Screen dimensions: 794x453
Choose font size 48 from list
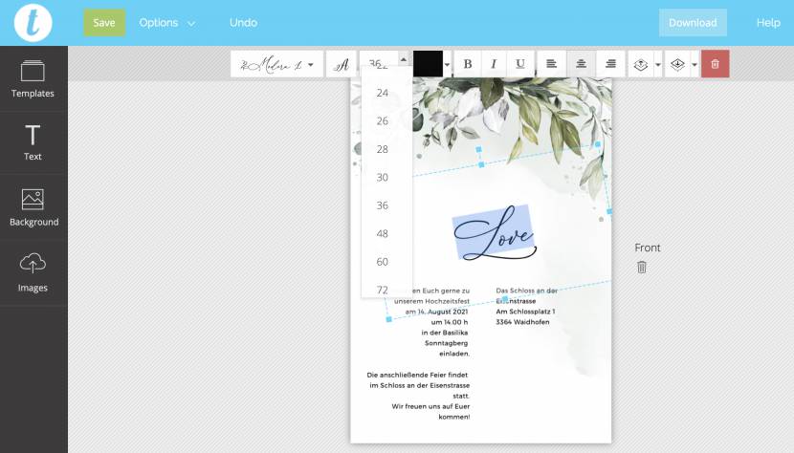tap(383, 233)
